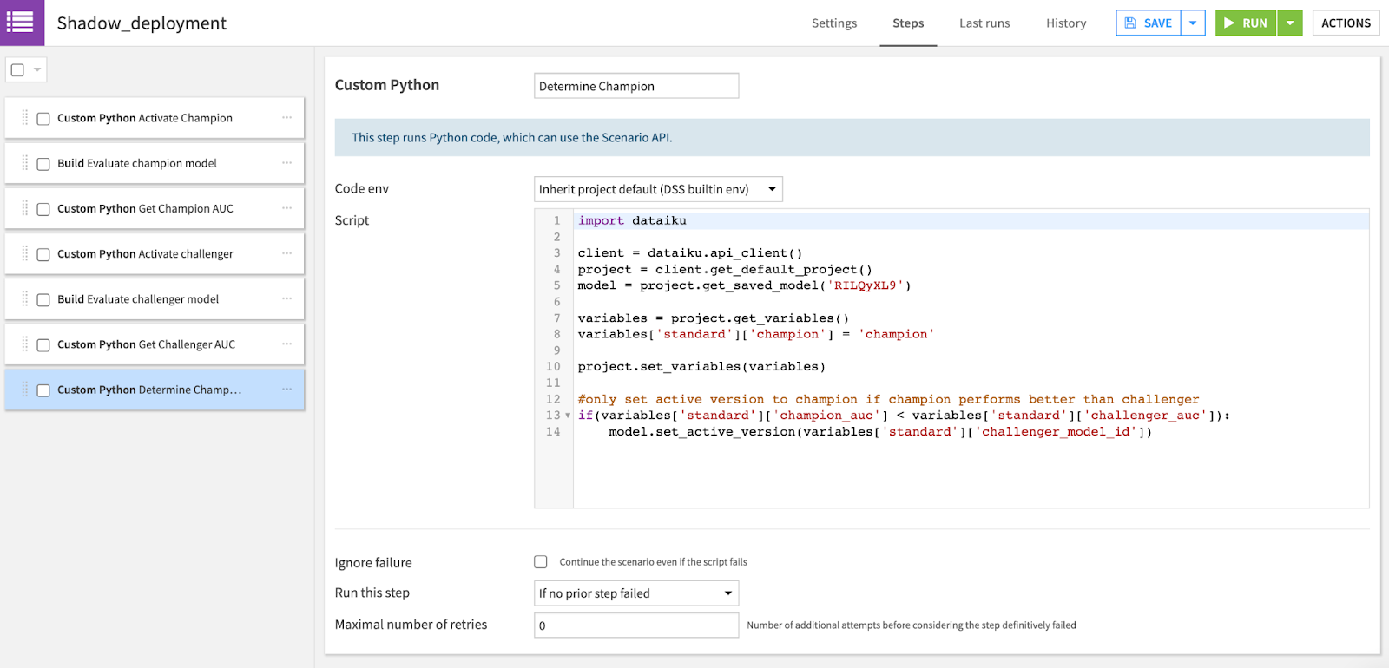
Task: Click the Maximal number of retries field
Action: point(636,625)
